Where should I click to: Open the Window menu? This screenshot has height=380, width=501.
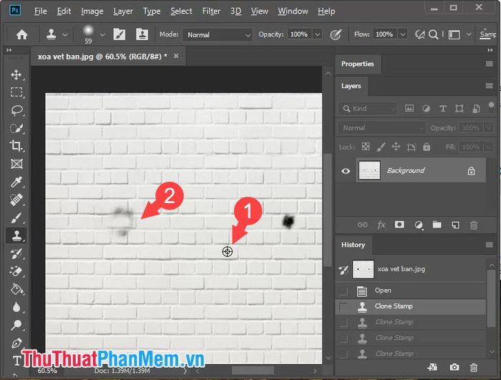pos(293,11)
